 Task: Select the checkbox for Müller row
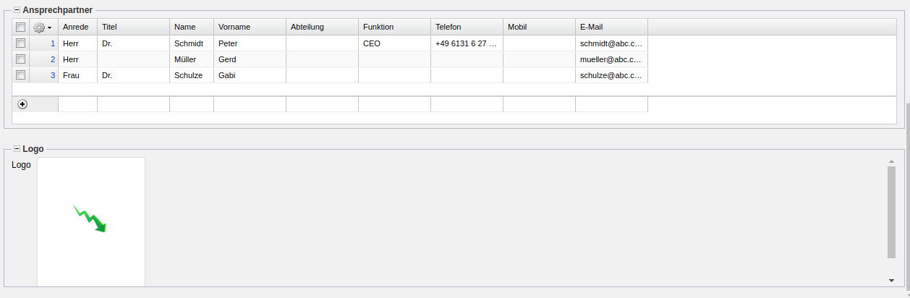coord(21,59)
